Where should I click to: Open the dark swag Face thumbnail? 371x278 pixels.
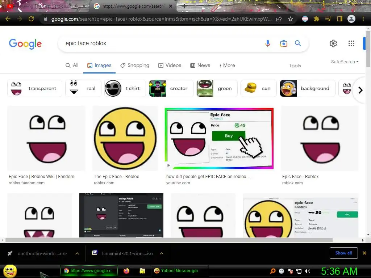(x=121, y=215)
